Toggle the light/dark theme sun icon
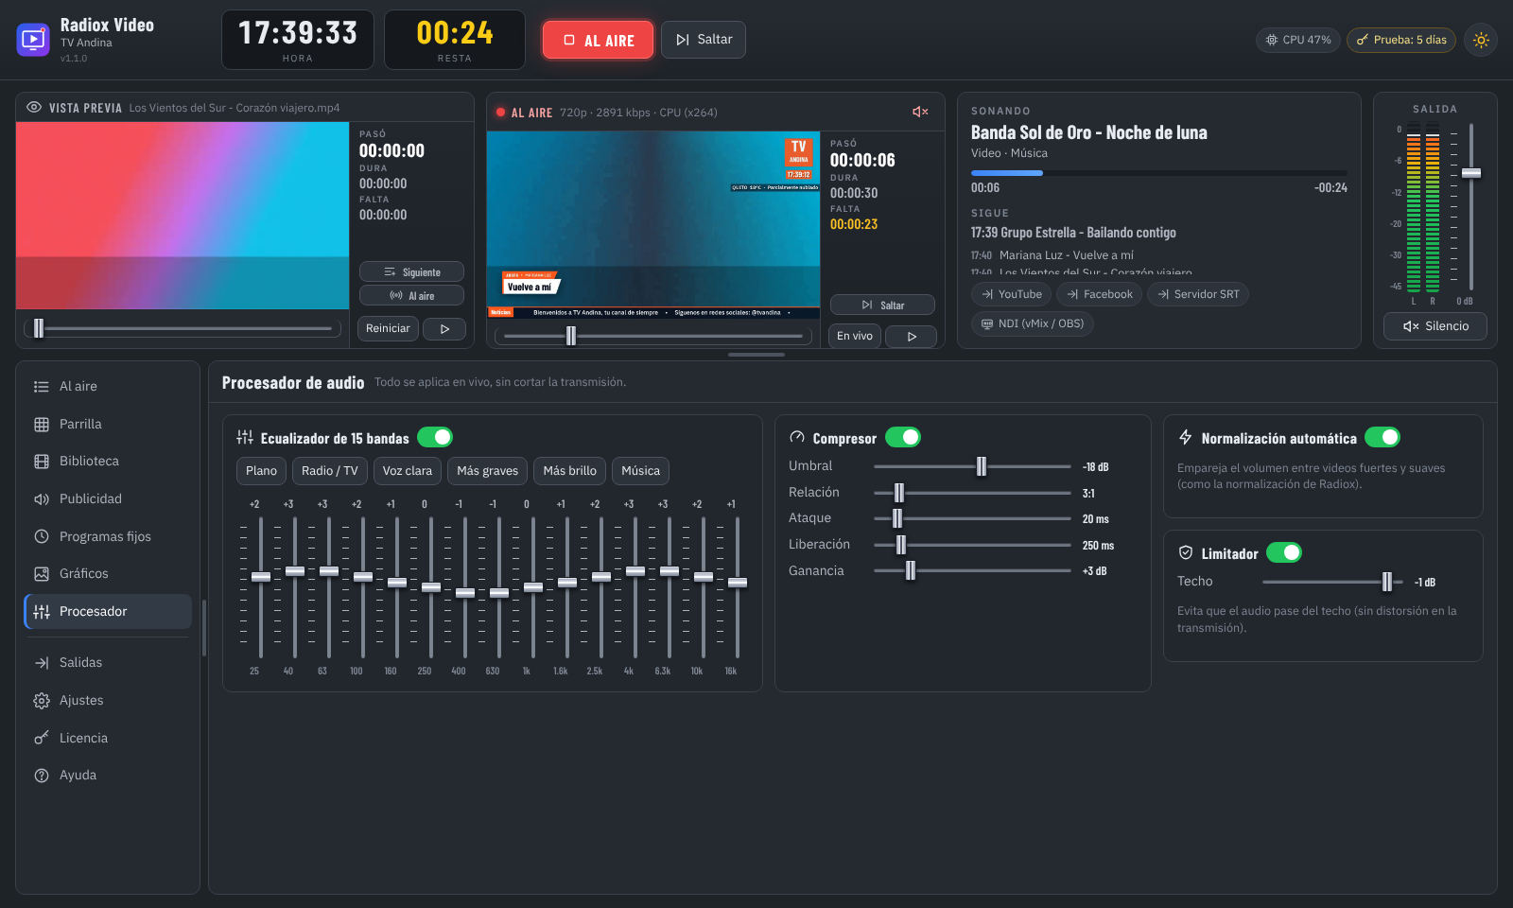This screenshot has width=1513, height=908. (1481, 40)
